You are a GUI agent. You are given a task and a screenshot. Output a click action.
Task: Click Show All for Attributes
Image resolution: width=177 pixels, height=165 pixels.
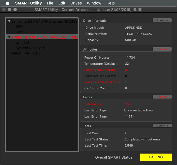(x=162, y=49)
